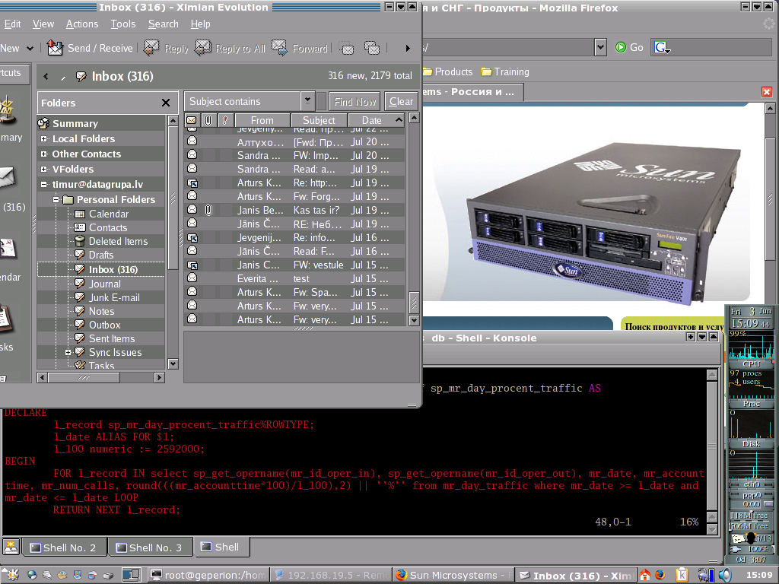Image resolution: width=779 pixels, height=584 pixels.
Task: Sort messages by importance flag column
Action: click(x=225, y=120)
